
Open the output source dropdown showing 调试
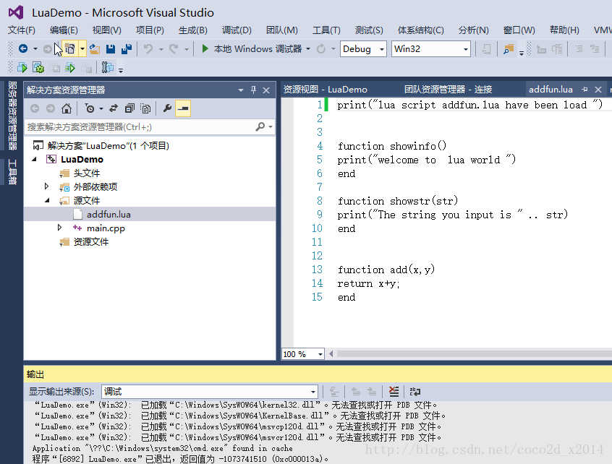pos(313,392)
